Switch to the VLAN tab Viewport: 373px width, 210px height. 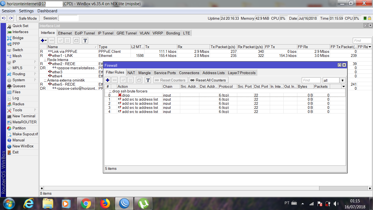click(144, 33)
